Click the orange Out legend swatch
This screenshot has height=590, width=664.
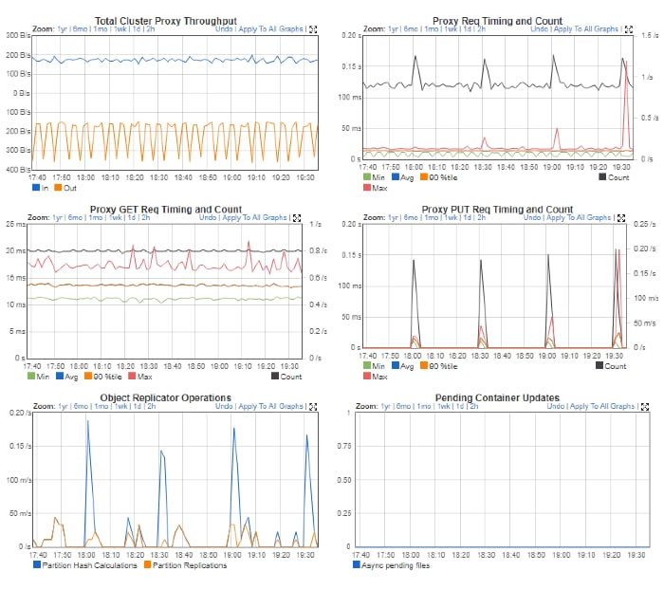tap(58, 187)
